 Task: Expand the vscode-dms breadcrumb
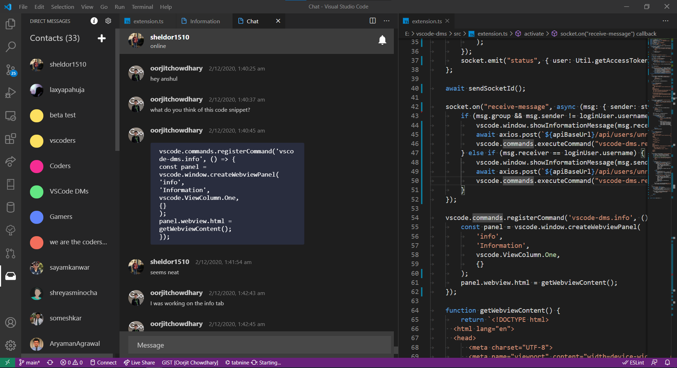(431, 34)
